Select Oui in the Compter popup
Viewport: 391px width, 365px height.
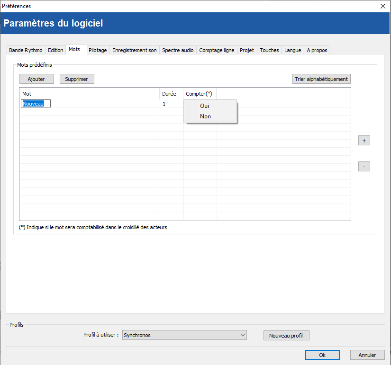(x=205, y=106)
